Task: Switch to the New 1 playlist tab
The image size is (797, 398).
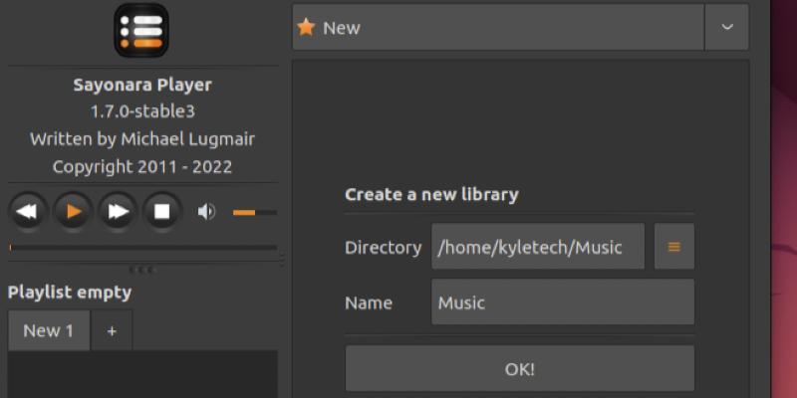Action: click(x=48, y=330)
